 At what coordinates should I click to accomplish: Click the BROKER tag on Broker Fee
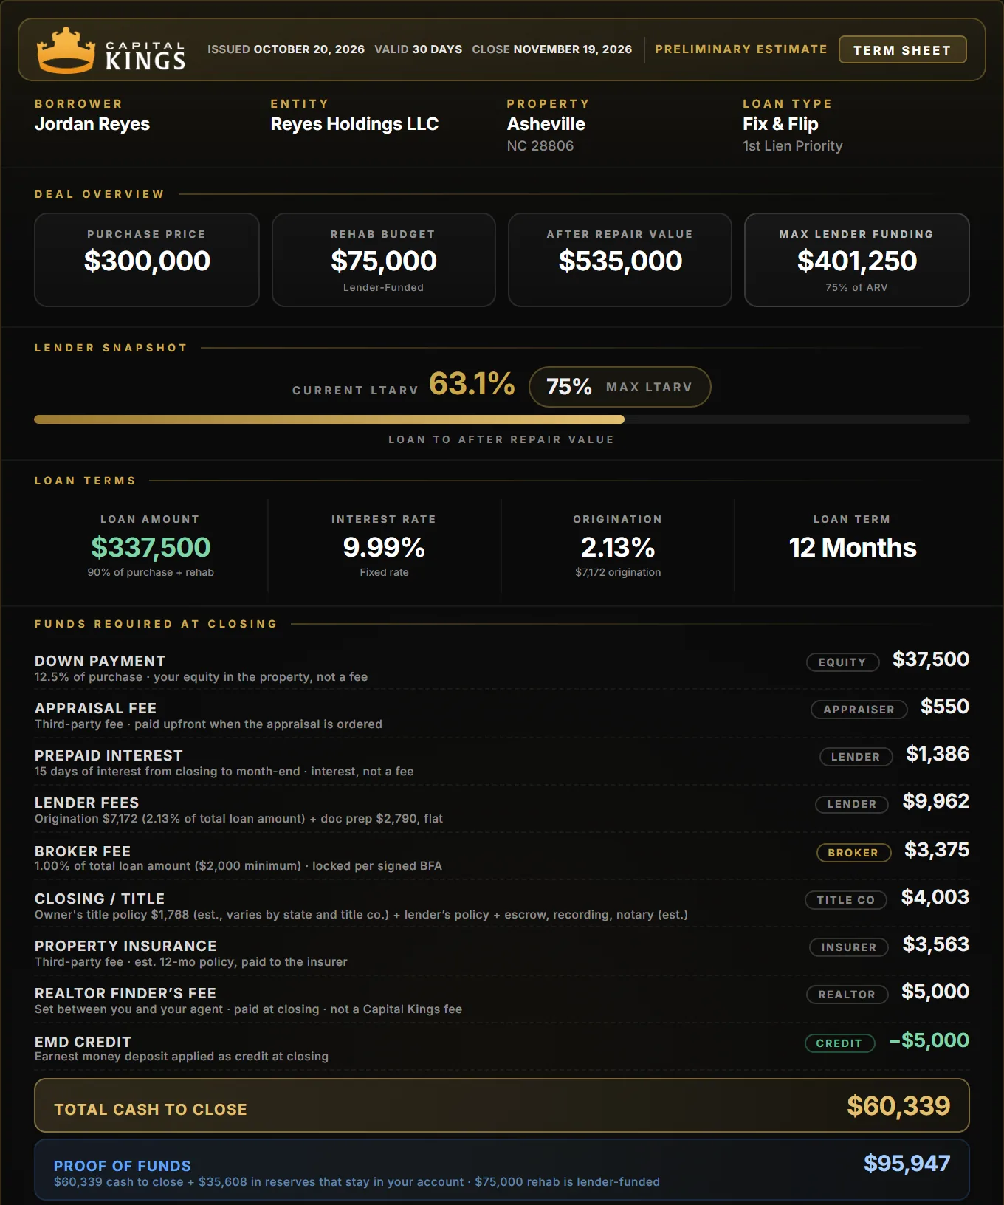click(x=853, y=853)
